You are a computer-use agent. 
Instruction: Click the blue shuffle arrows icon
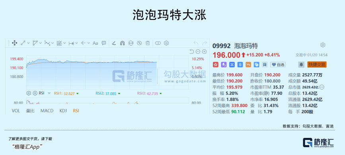232,65
